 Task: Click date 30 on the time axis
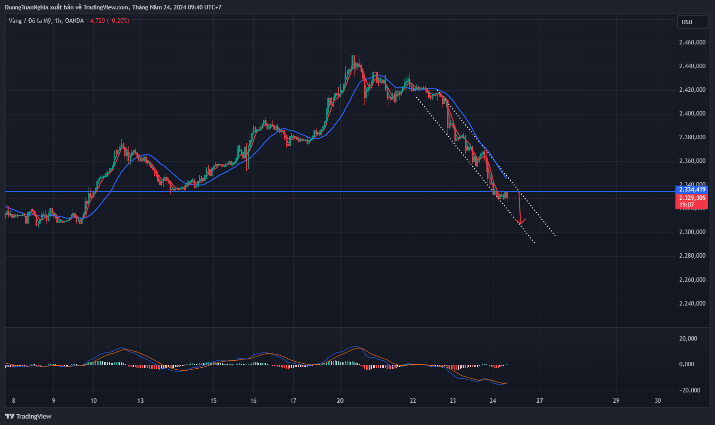657,400
